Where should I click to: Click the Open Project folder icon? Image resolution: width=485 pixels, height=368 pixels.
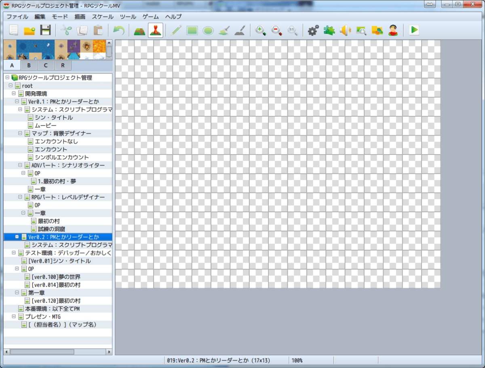[x=30, y=30]
